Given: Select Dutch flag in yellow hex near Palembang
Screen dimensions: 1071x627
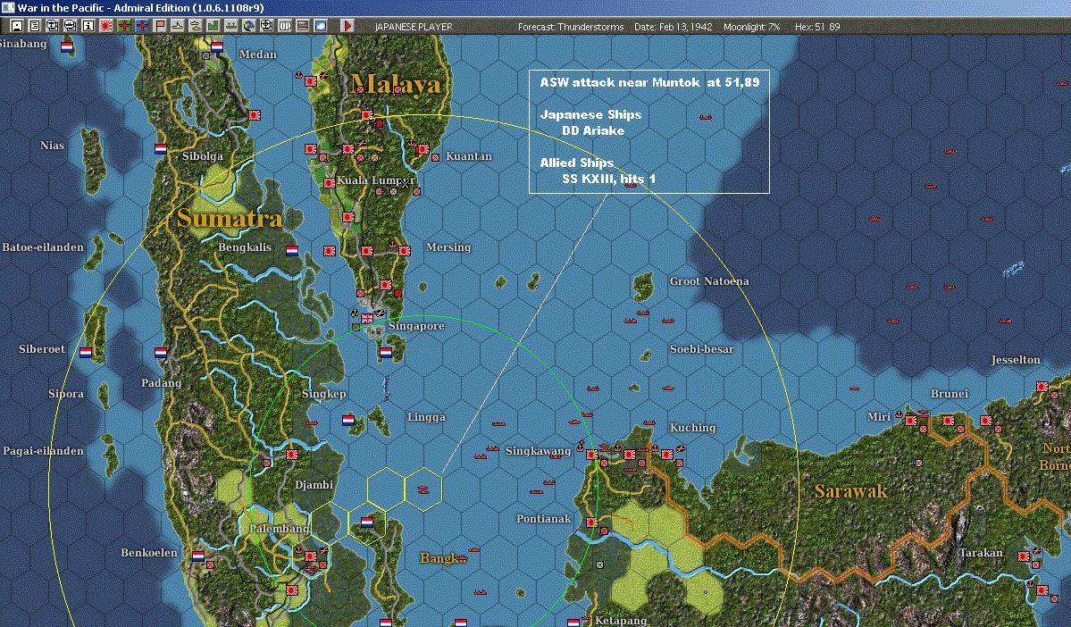Looking at the screenshot, I should tap(367, 522).
